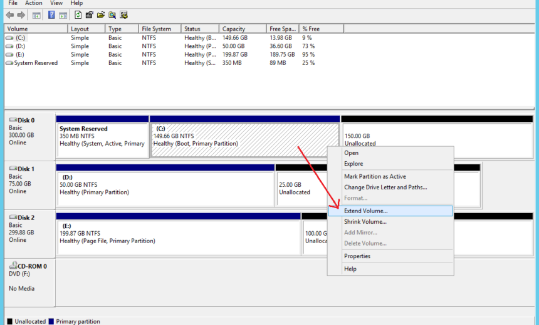The width and height of the screenshot is (539, 325).
Task: Choose Shrink Volume... from context menu
Action: pyautogui.click(x=365, y=222)
